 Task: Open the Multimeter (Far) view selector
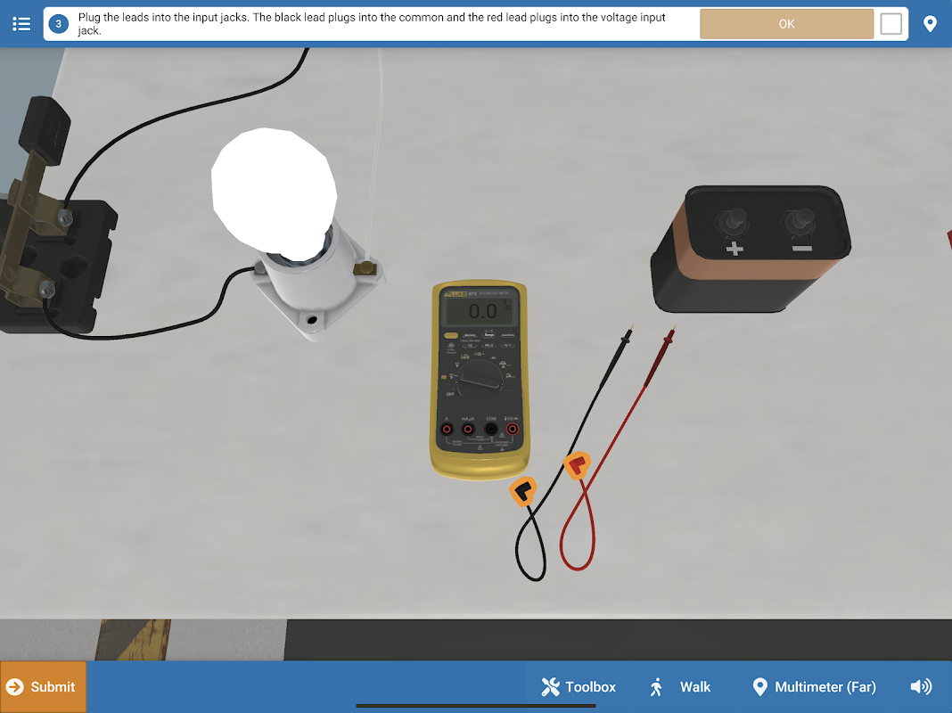click(814, 686)
